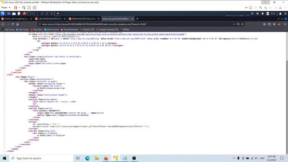Toggle the Firefox sidebar icon
Image resolution: width=288 pixels, height=162 pixels.
269,24
